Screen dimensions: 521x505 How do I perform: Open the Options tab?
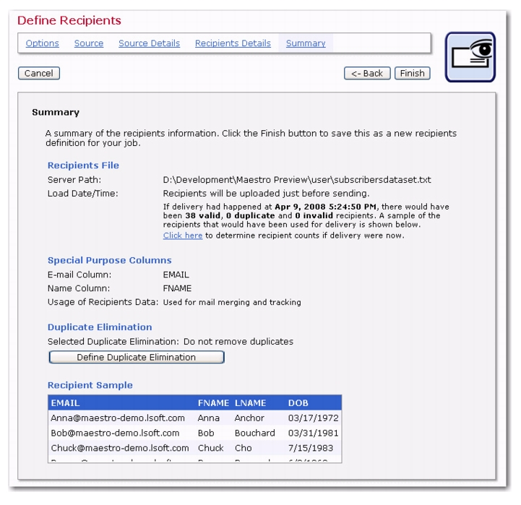coord(43,43)
